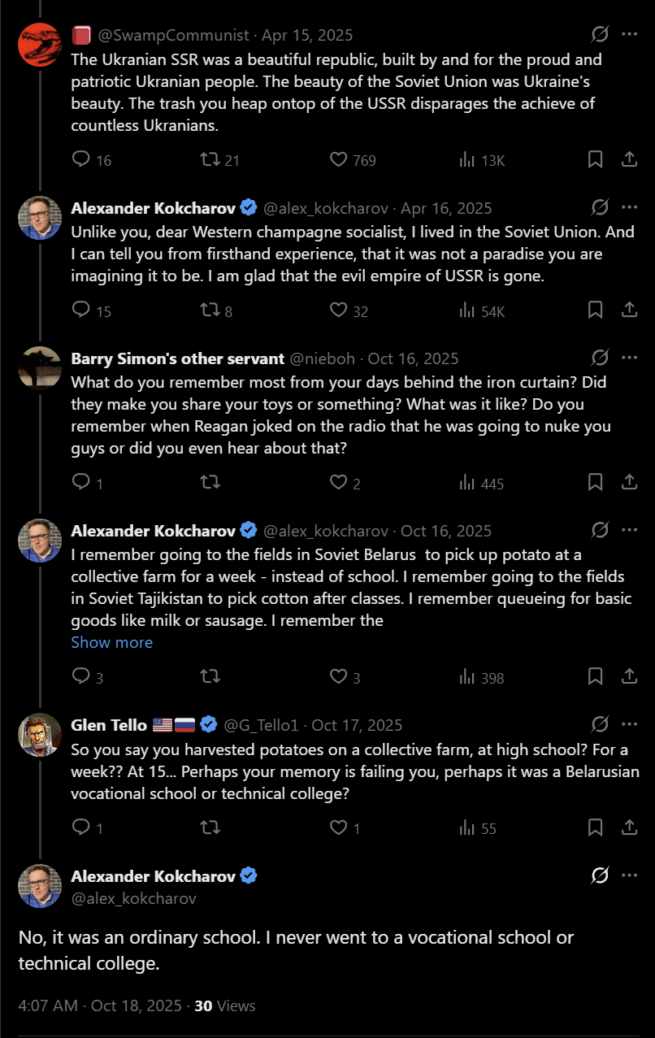This screenshot has height=1038, width=655.
Task: Open Grok action on Glen Tello's post
Action: point(600,723)
